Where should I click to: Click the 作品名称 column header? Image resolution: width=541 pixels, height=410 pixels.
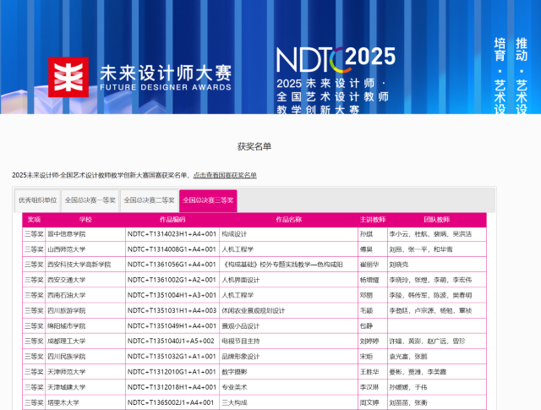pyautogui.click(x=288, y=219)
